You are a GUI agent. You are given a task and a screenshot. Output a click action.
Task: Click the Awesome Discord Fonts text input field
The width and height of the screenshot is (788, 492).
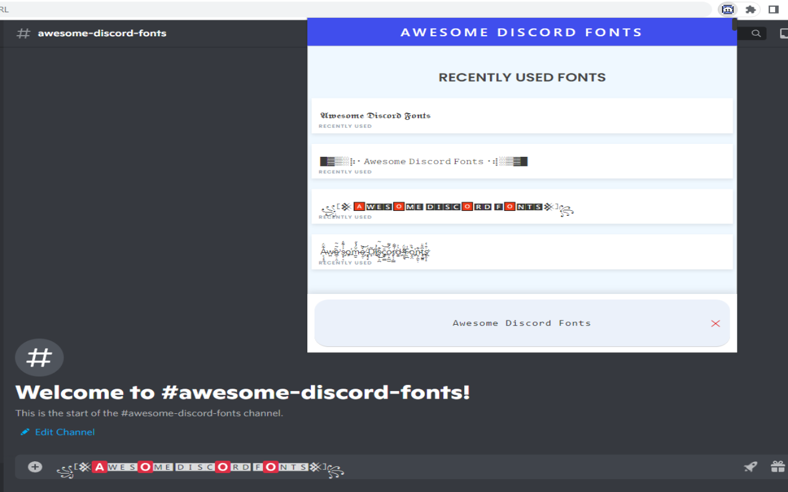coord(522,323)
